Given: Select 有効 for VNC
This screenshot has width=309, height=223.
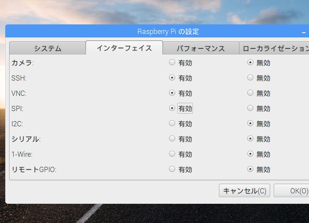Looking at the screenshot, I should click(x=172, y=93).
